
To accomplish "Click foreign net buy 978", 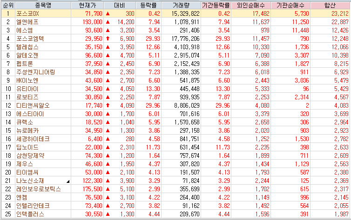I will click(265, 30).
